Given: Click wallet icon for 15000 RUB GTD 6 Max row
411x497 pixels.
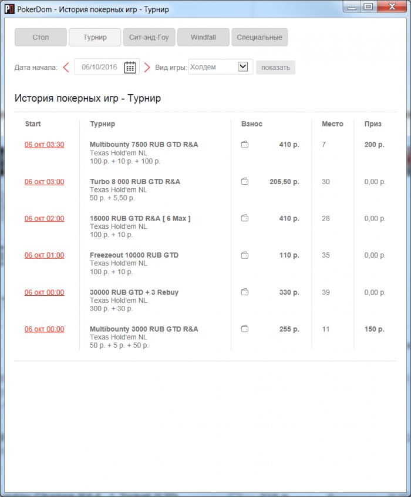Looking at the screenshot, I should tap(245, 218).
